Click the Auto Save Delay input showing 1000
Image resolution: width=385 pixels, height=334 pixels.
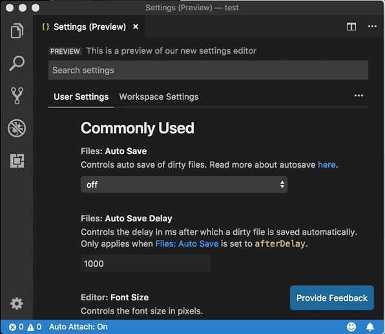(x=145, y=263)
